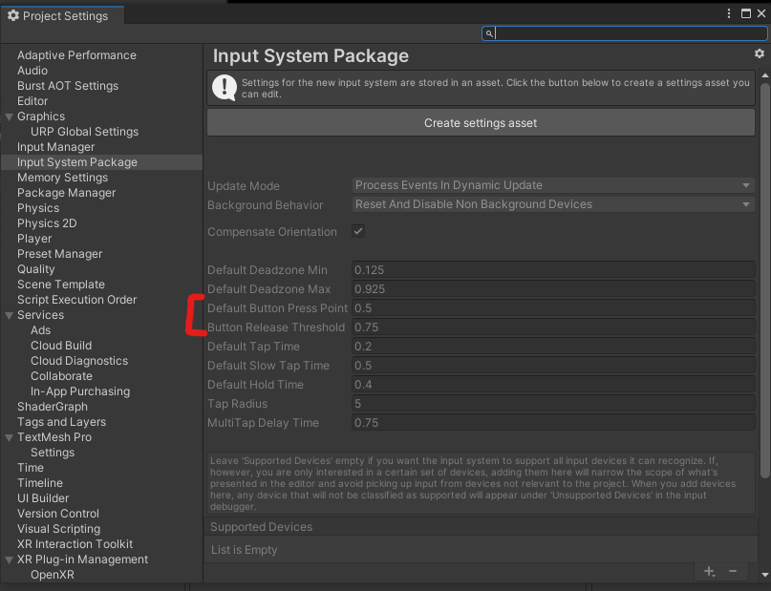Open XR Interaction Toolkit settings
Image resolution: width=771 pixels, height=591 pixels.
[75, 544]
